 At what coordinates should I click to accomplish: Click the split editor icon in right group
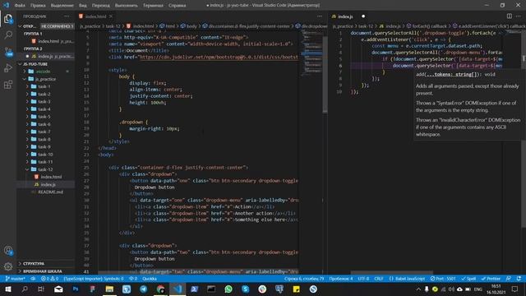point(510,16)
